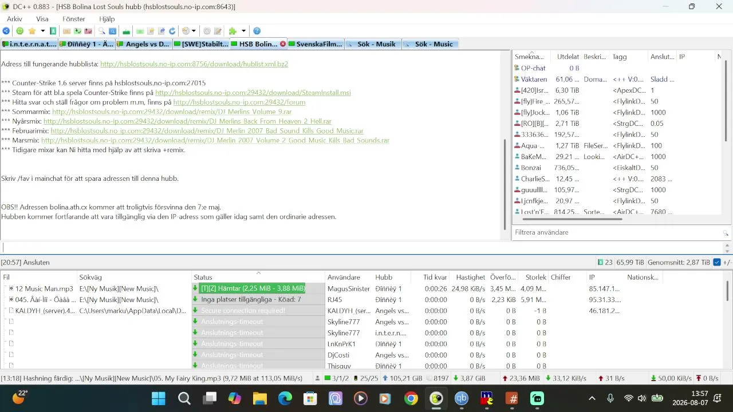Open the notepad toolbar icon
Image resolution: width=733 pixels, height=412 pixels.
pyautogui.click(x=218, y=31)
